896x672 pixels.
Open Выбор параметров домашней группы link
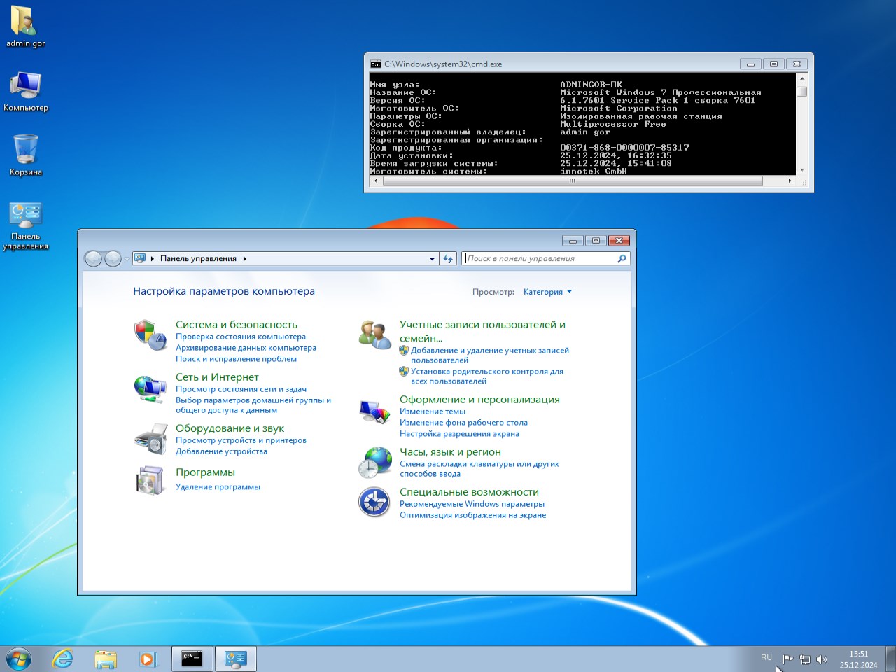253,405
